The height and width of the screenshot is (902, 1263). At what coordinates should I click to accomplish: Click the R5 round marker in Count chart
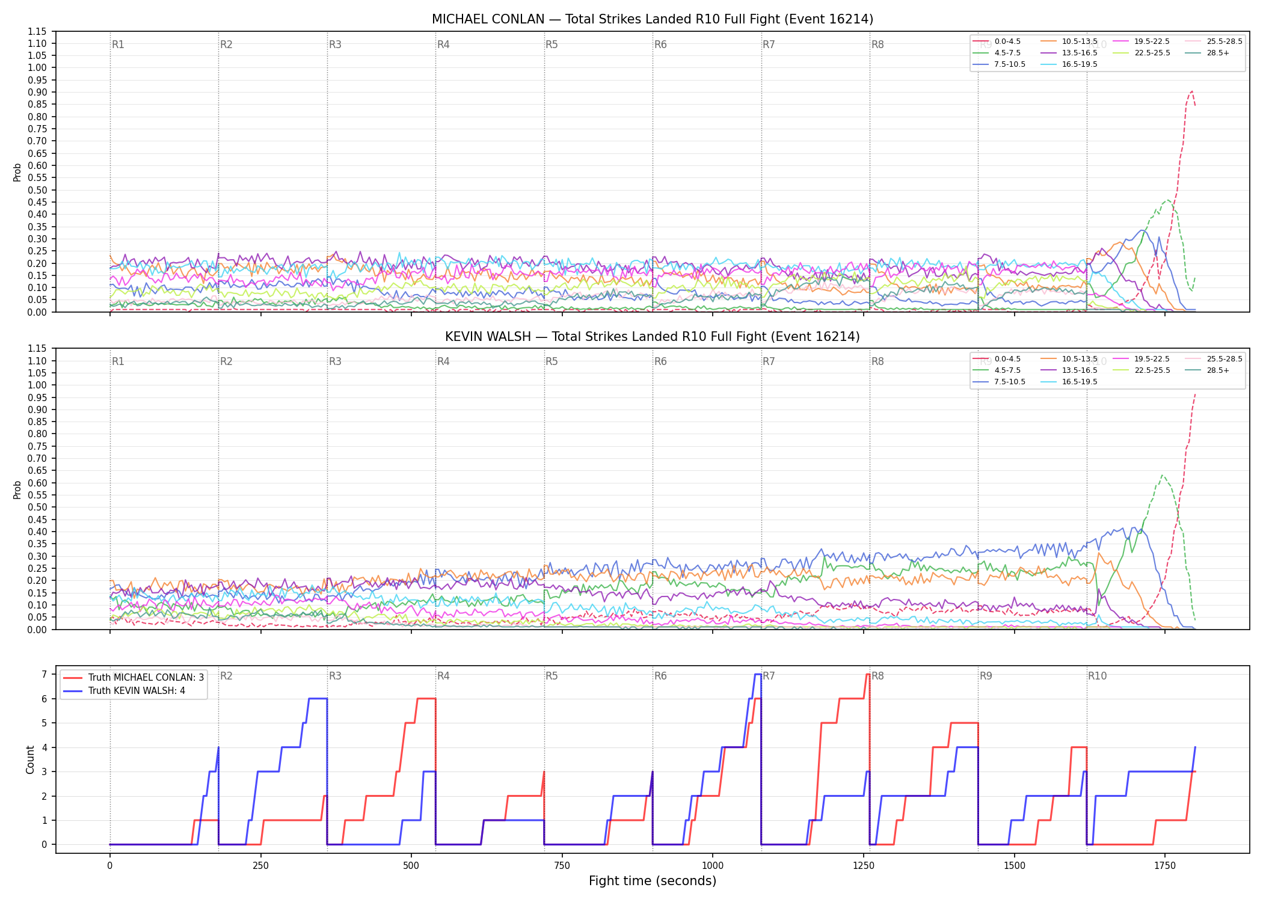coord(552,676)
